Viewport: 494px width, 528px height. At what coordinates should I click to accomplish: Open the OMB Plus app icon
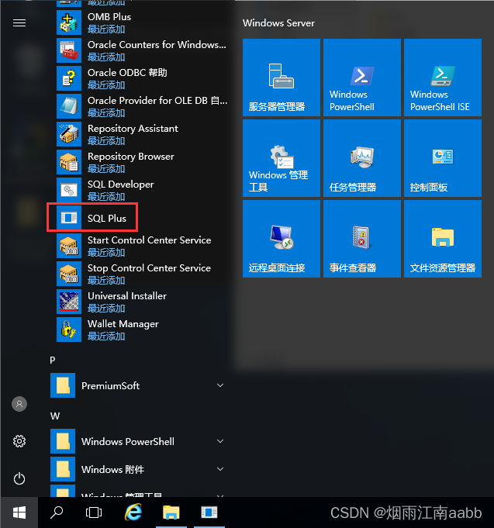click(69, 22)
